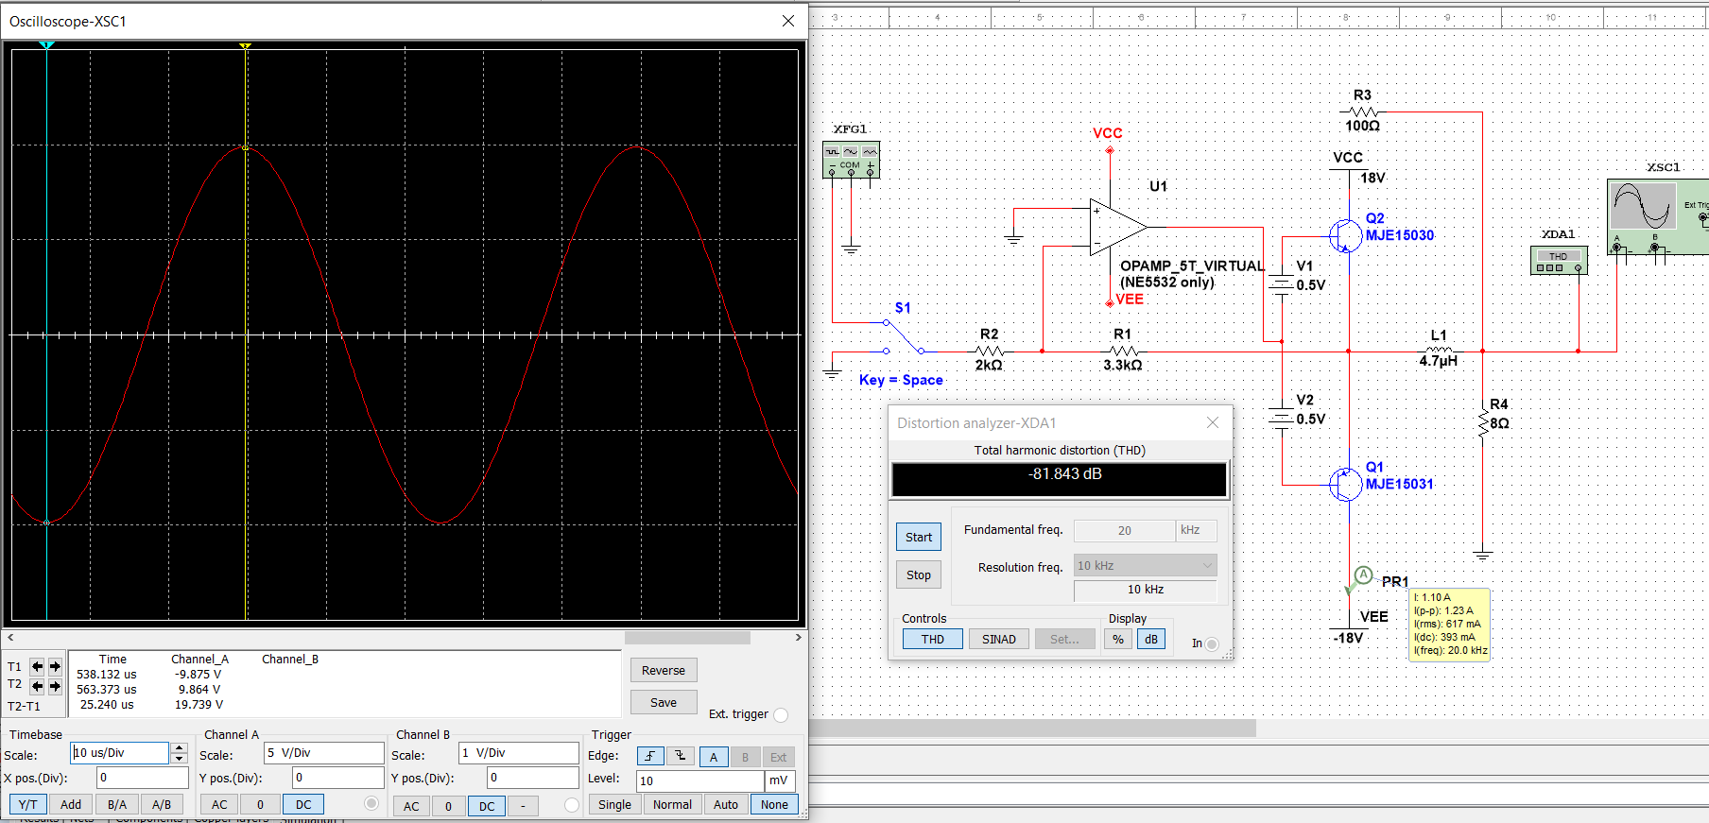Select transistor Q1 MJE15031 symbol
1709x823 pixels.
pos(1345,485)
